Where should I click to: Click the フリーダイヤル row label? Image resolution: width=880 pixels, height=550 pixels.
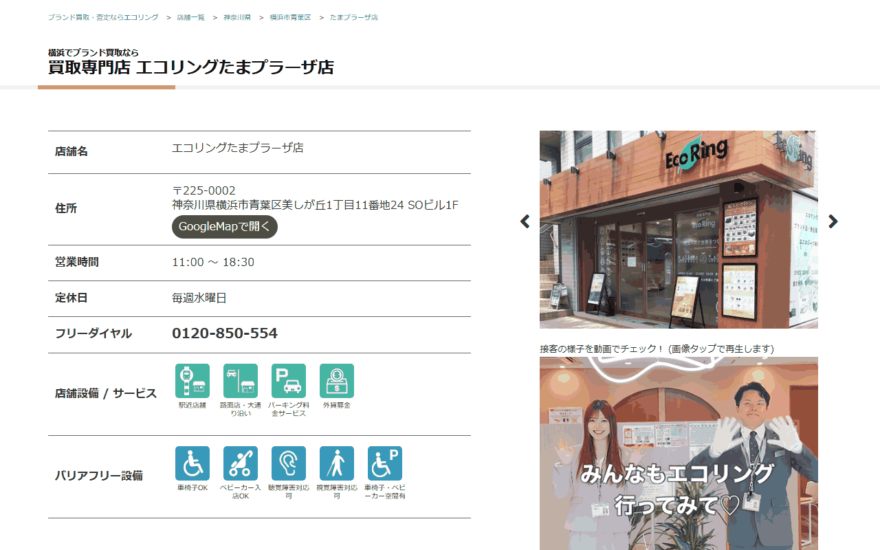[x=93, y=333]
